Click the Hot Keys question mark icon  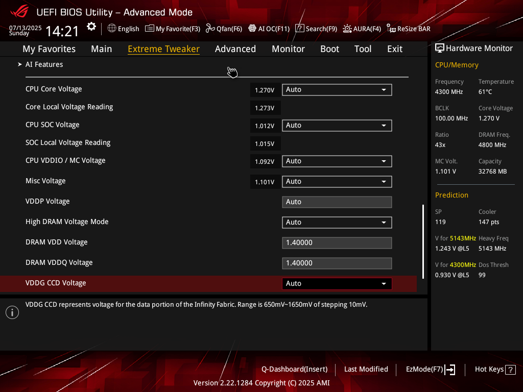(x=510, y=370)
